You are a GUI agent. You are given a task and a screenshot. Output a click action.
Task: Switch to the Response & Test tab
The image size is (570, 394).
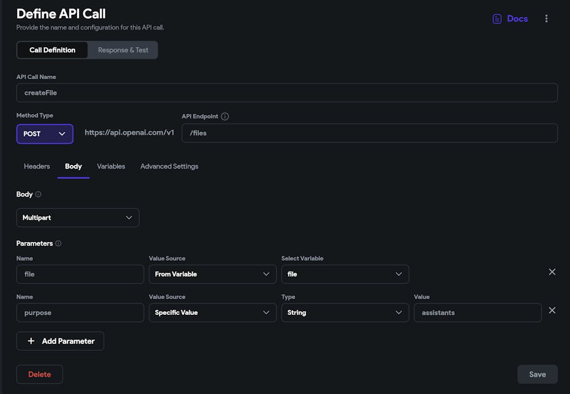[123, 50]
